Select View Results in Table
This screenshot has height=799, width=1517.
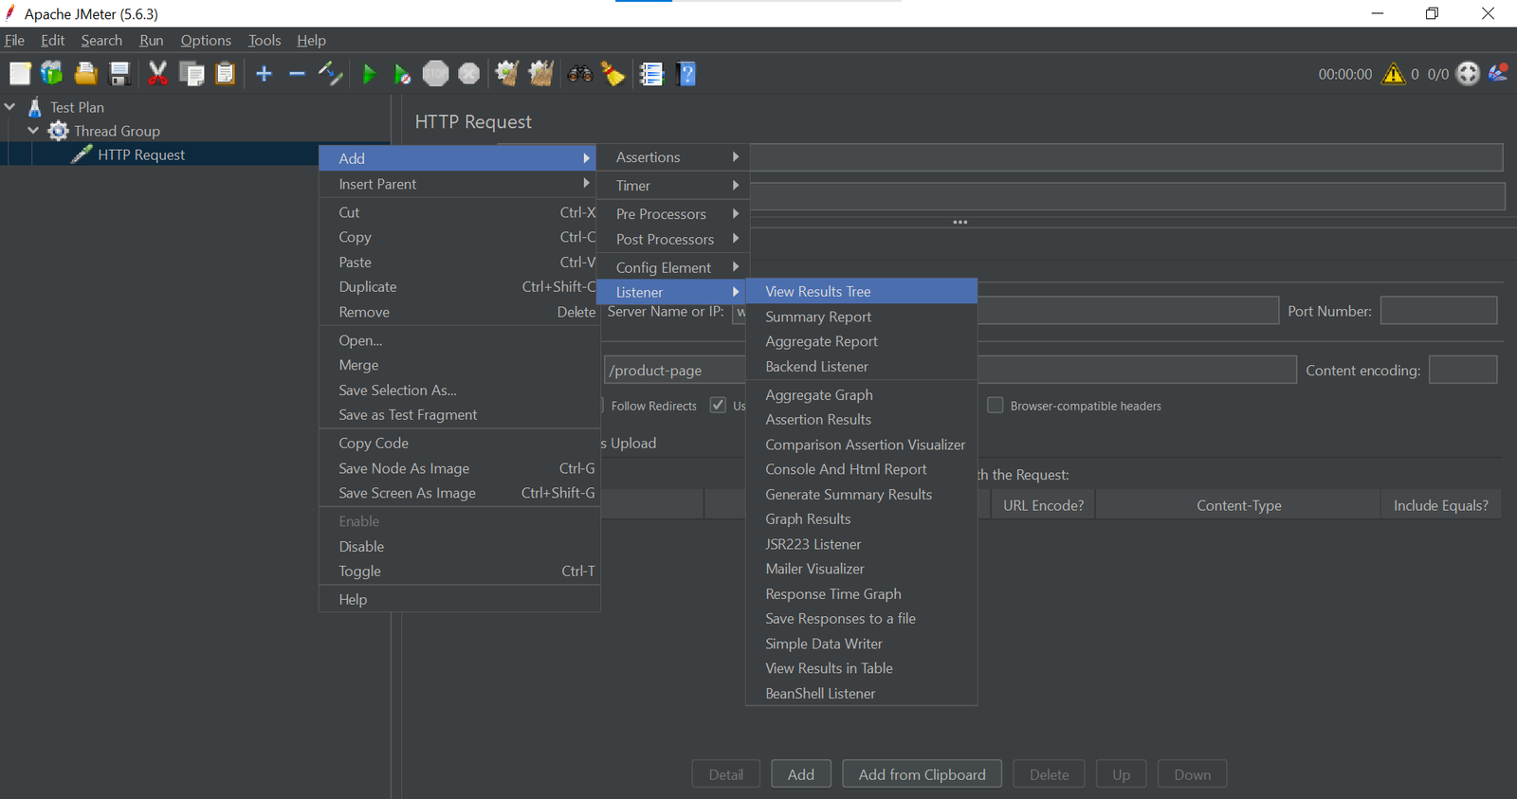tap(862, 668)
